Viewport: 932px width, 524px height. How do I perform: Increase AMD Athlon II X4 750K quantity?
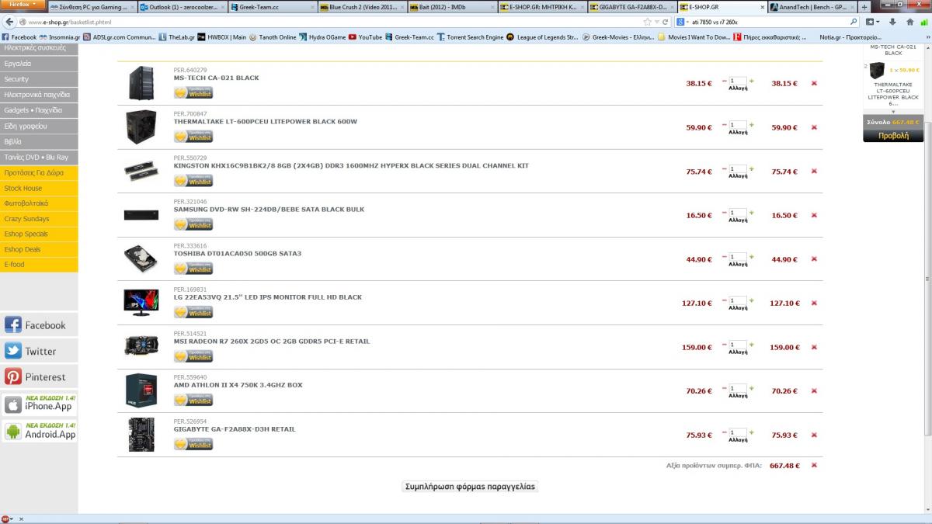tap(751, 388)
